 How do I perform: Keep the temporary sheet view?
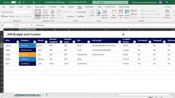[x=5, y=16]
